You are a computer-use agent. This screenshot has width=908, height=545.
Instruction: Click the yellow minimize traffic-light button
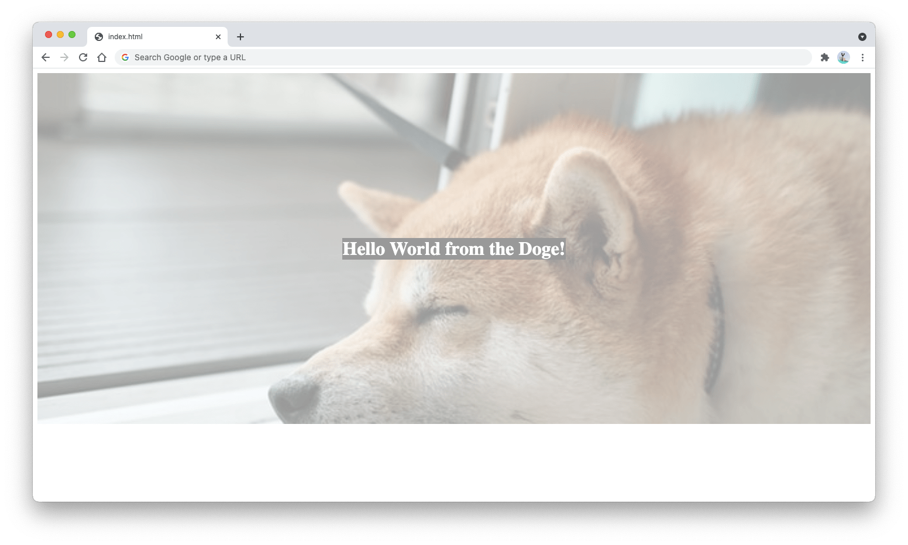tap(60, 35)
